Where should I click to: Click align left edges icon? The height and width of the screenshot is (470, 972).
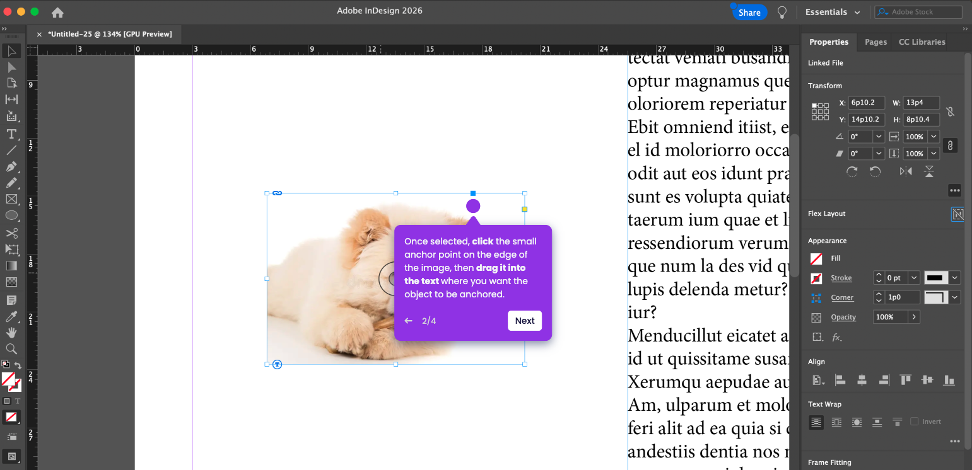click(x=840, y=380)
